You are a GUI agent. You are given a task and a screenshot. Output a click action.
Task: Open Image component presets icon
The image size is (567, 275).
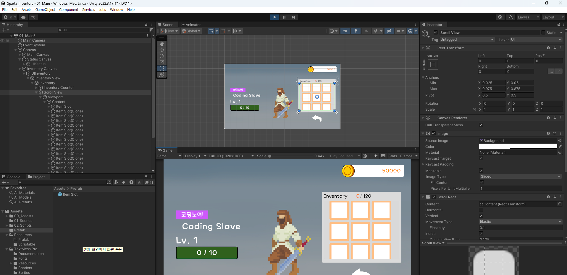(x=554, y=133)
